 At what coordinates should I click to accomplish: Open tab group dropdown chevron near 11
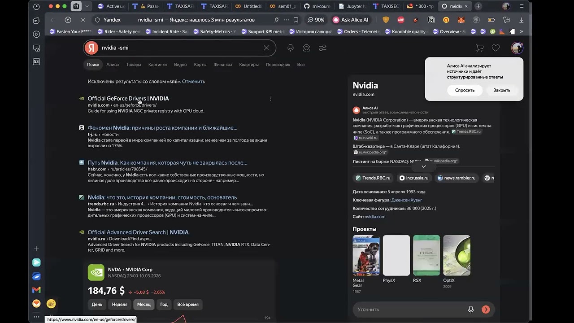click(x=87, y=6)
